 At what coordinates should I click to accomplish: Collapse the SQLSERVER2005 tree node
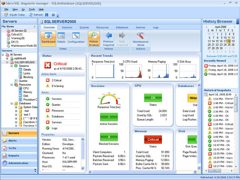coord(7,62)
